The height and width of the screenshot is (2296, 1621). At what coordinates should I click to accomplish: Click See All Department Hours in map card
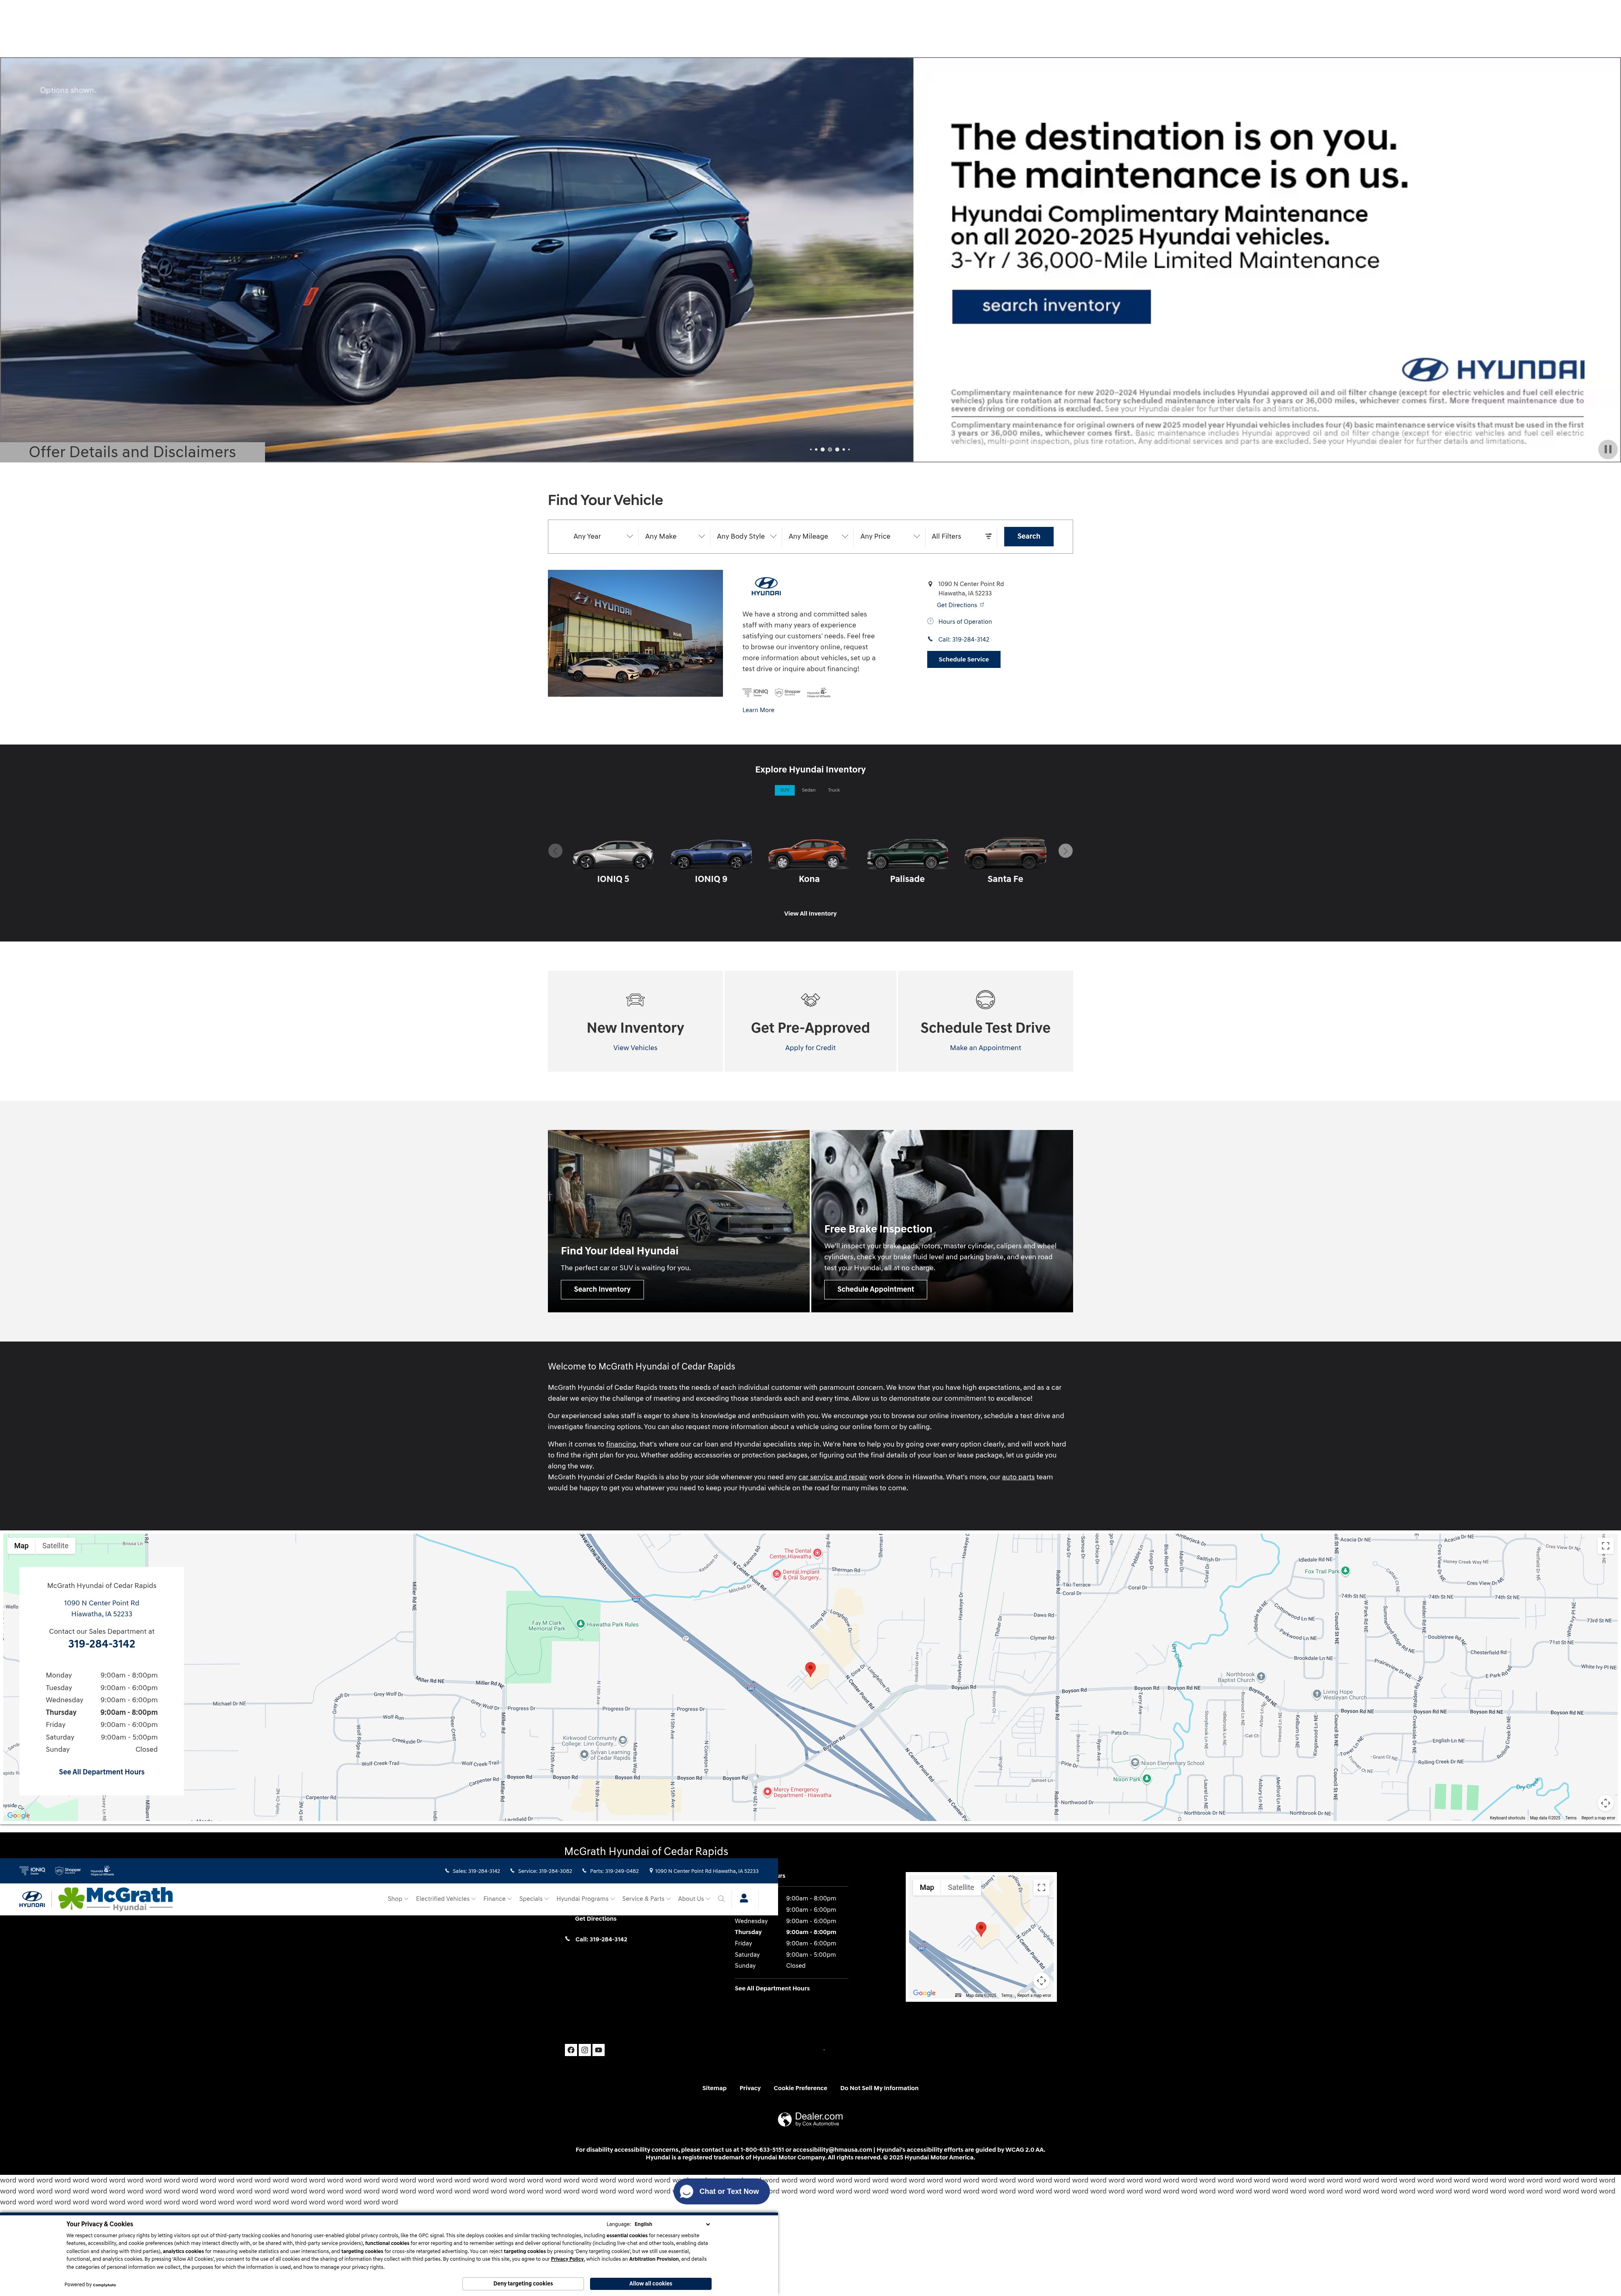101,1772
